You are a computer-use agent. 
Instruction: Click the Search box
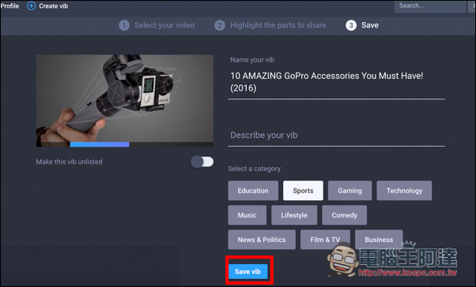(430, 6)
